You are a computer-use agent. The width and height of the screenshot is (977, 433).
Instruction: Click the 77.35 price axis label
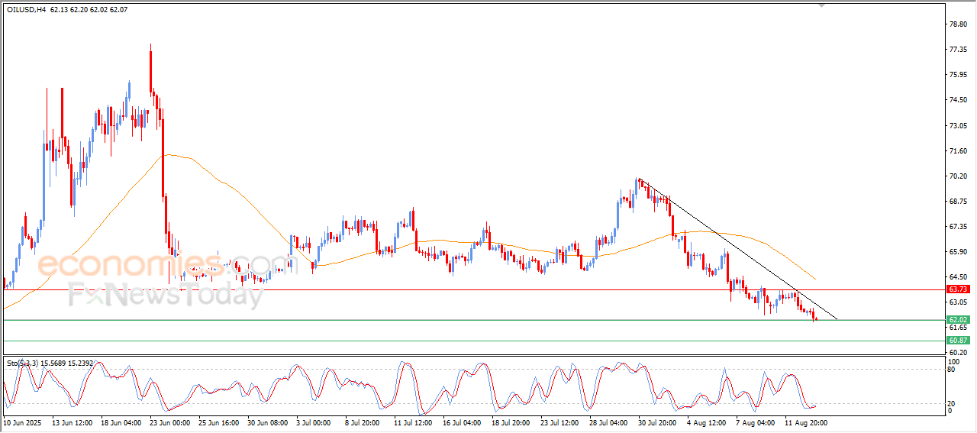pos(958,50)
